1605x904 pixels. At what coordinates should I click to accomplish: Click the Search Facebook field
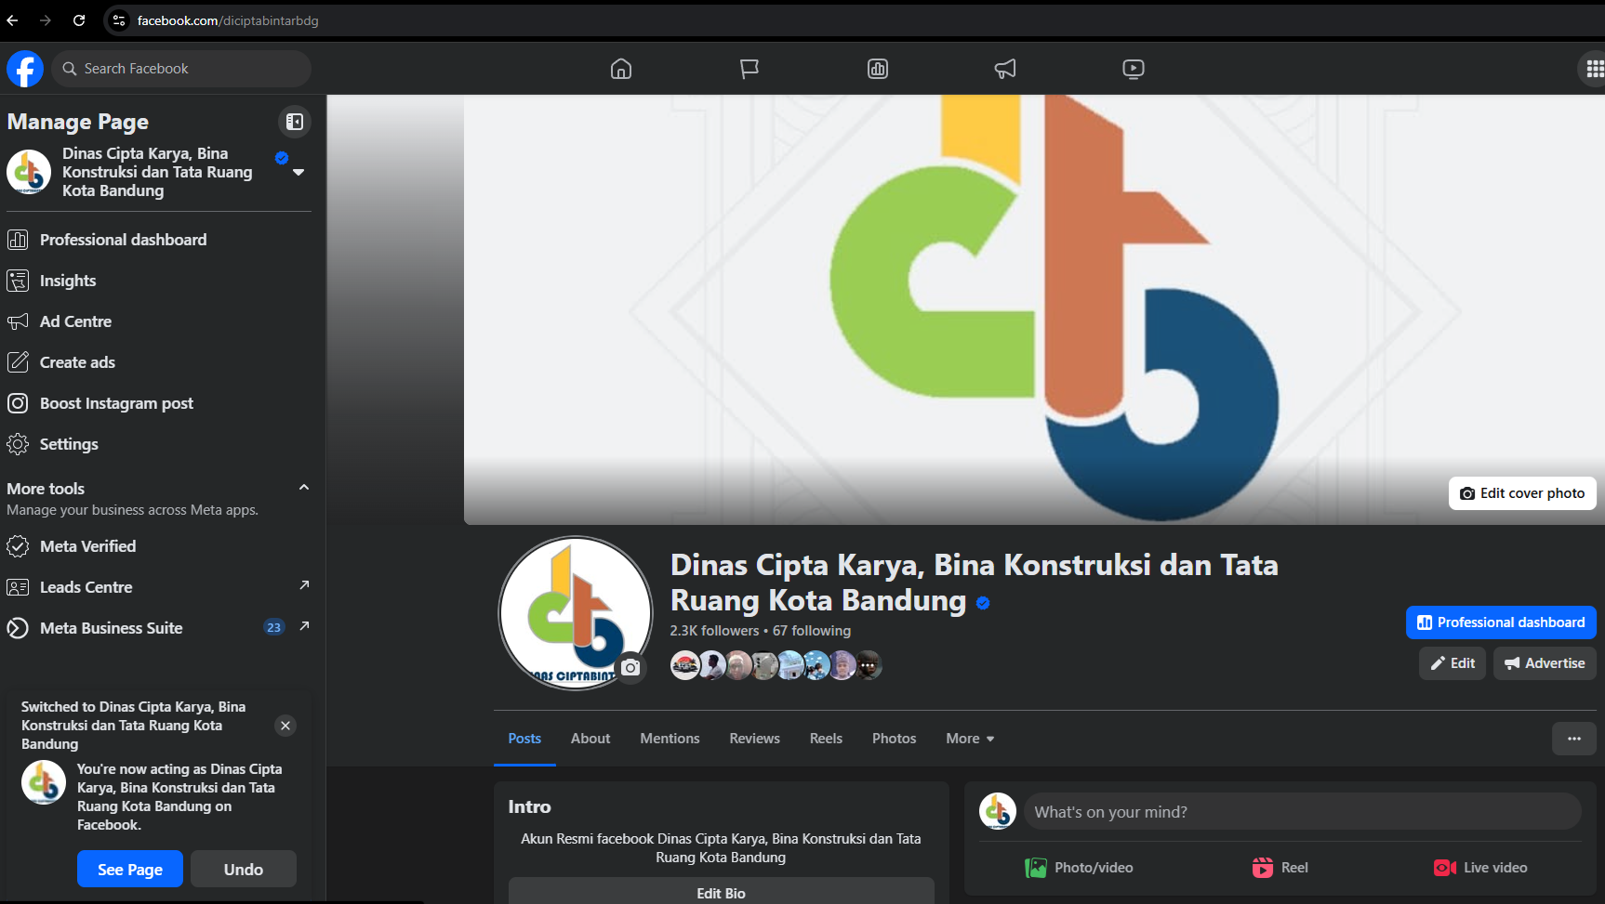(x=181, y=69)
